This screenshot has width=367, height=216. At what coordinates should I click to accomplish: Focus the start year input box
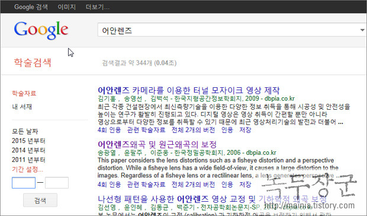tap(24, 183)
